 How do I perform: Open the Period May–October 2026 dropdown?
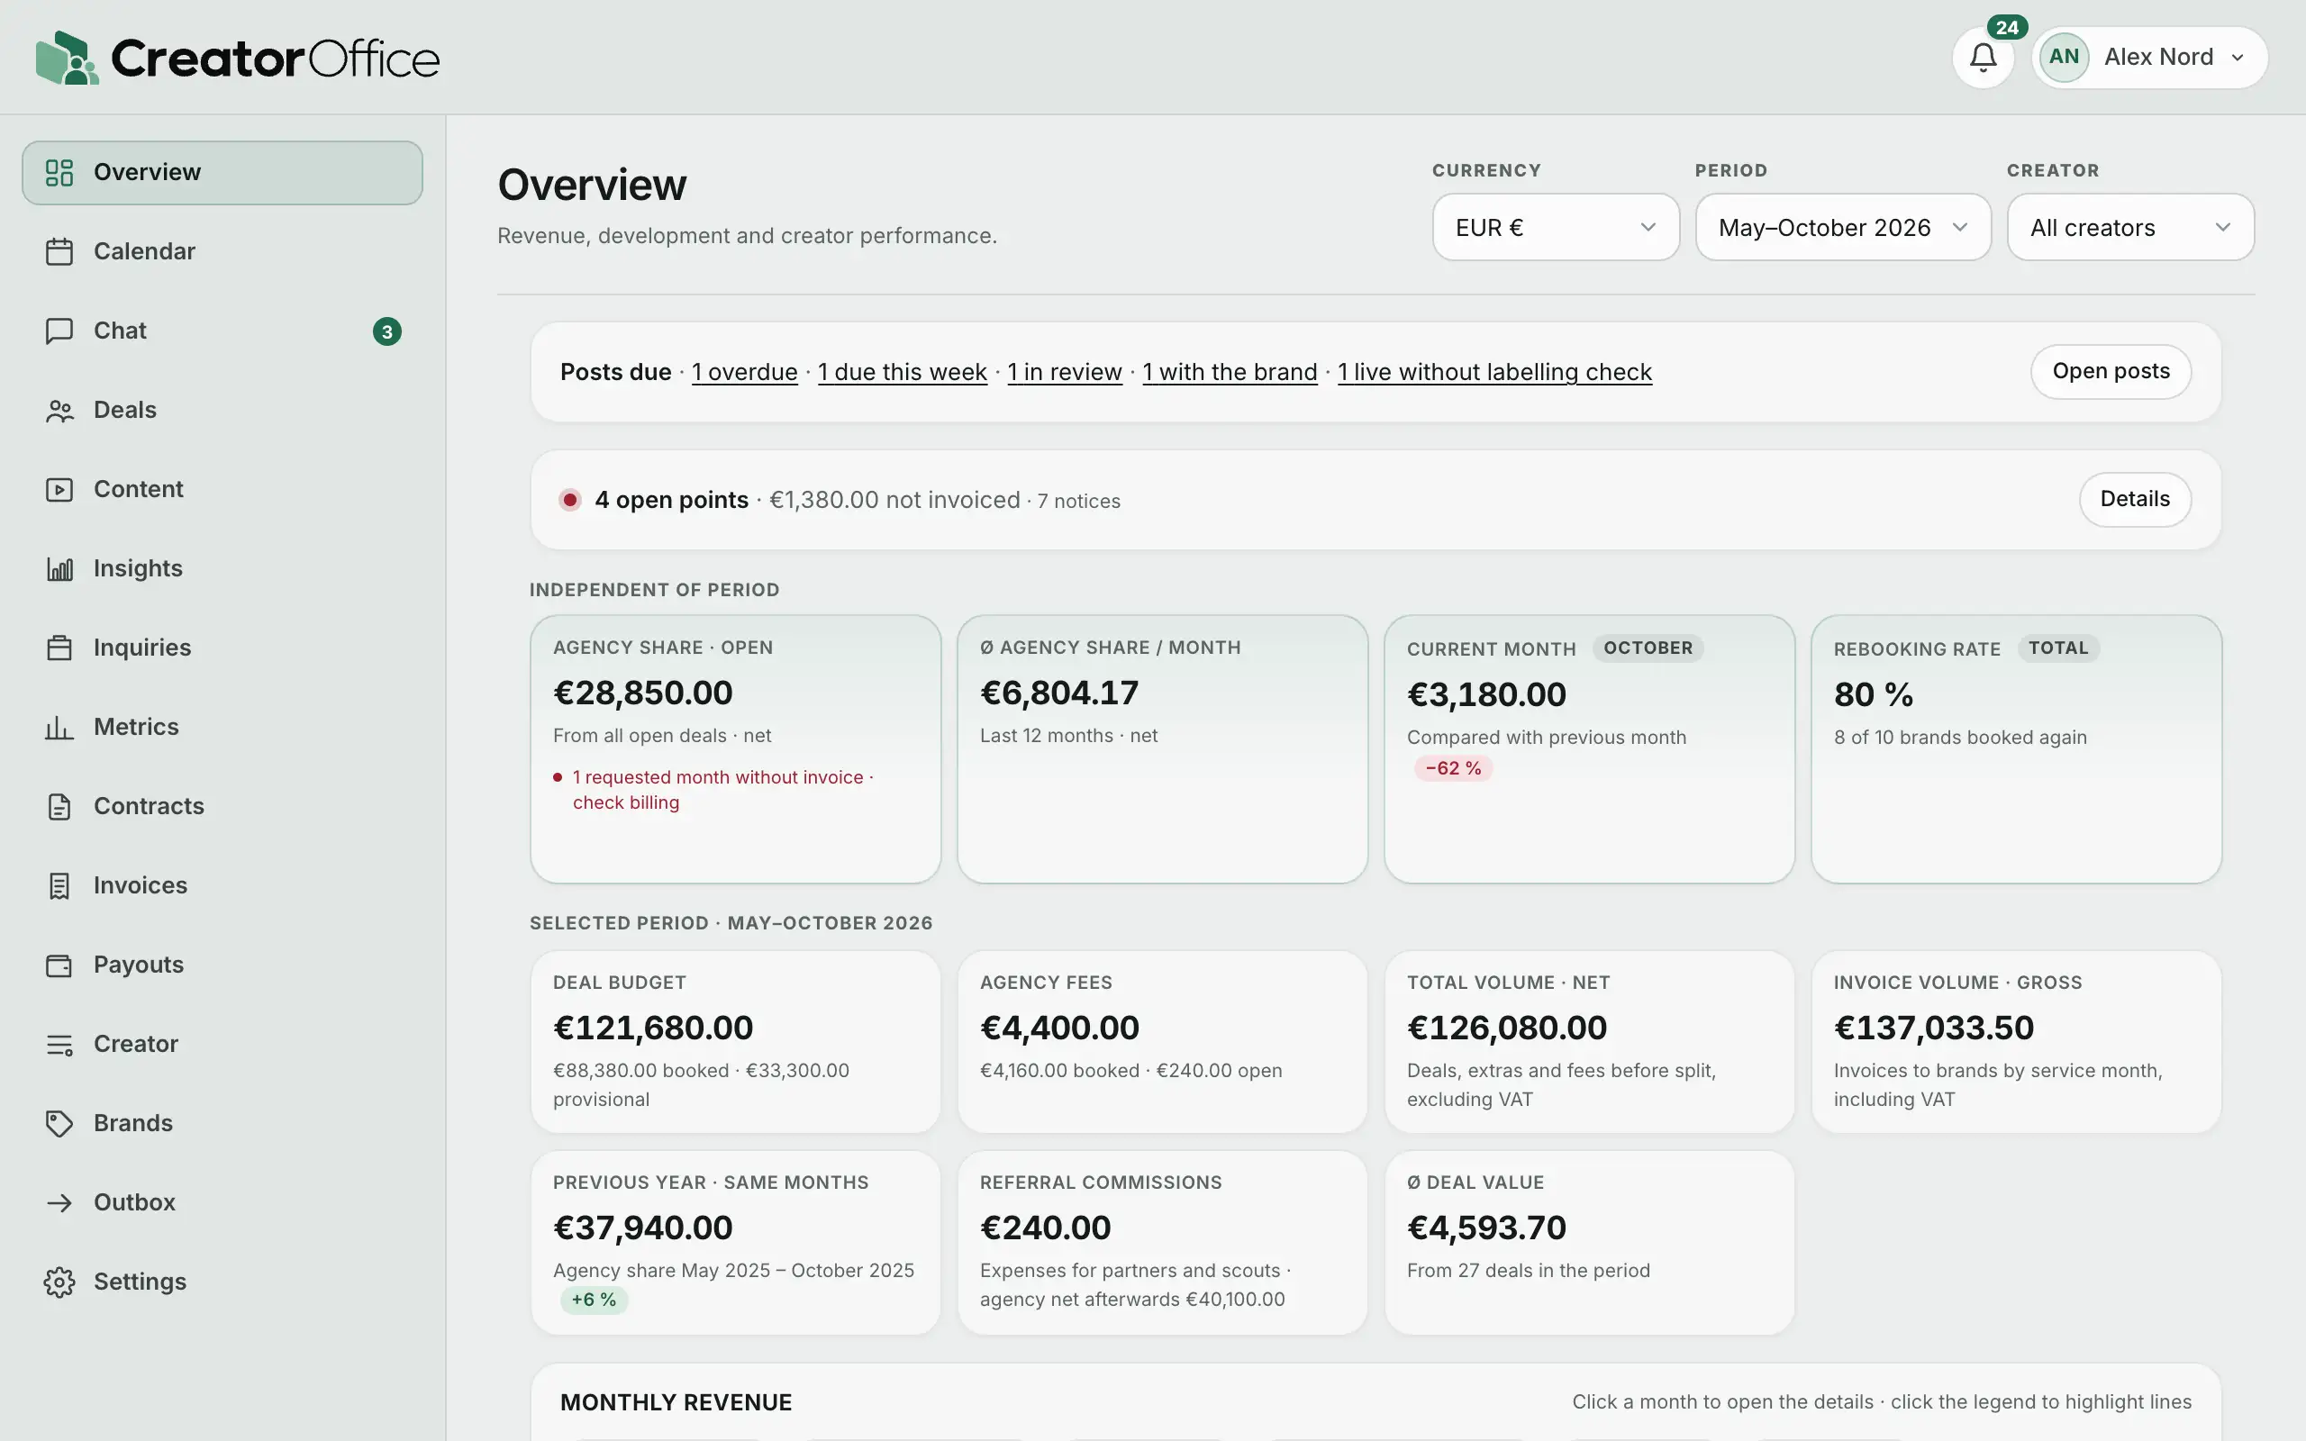[1843, 227]
